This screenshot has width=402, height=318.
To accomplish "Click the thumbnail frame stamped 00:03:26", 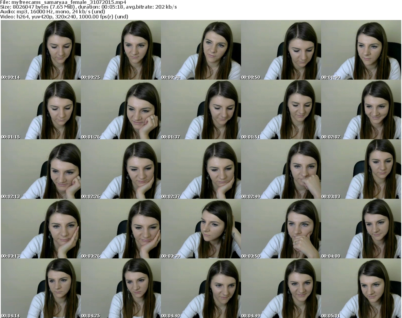I will pyautogui.click(x=121, y=229).
